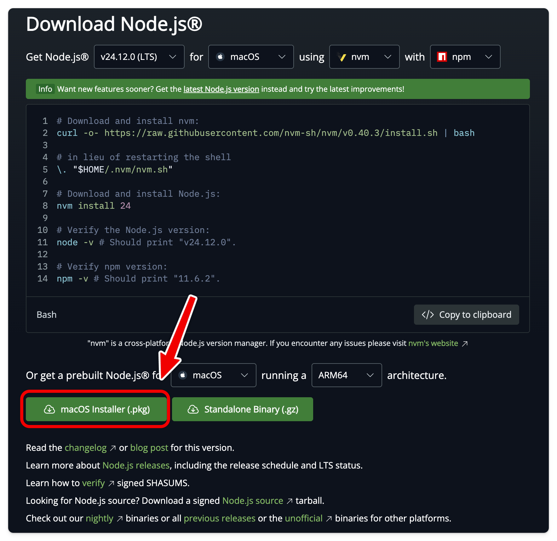This screenshot has width=557, height=541.
Task: Open the unofficial binaries link
Action: [x=304, y=519]
